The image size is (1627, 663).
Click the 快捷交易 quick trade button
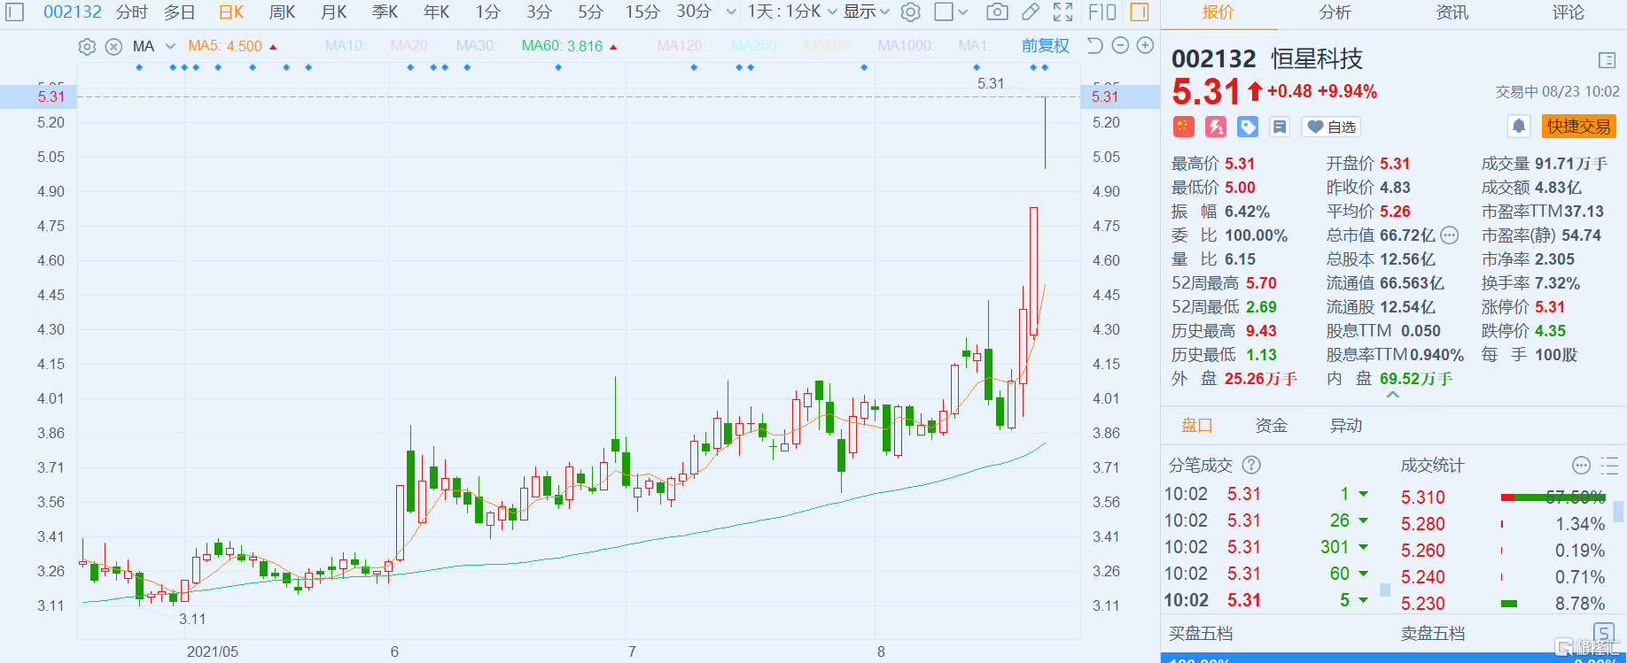1579,127
